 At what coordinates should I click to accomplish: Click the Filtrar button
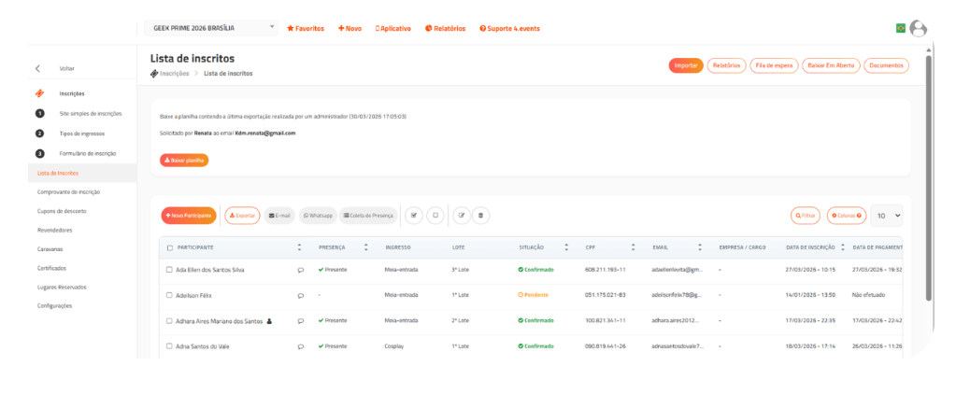click(x=805, y=215)
